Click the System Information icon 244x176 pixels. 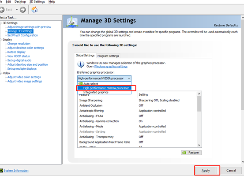1,170
